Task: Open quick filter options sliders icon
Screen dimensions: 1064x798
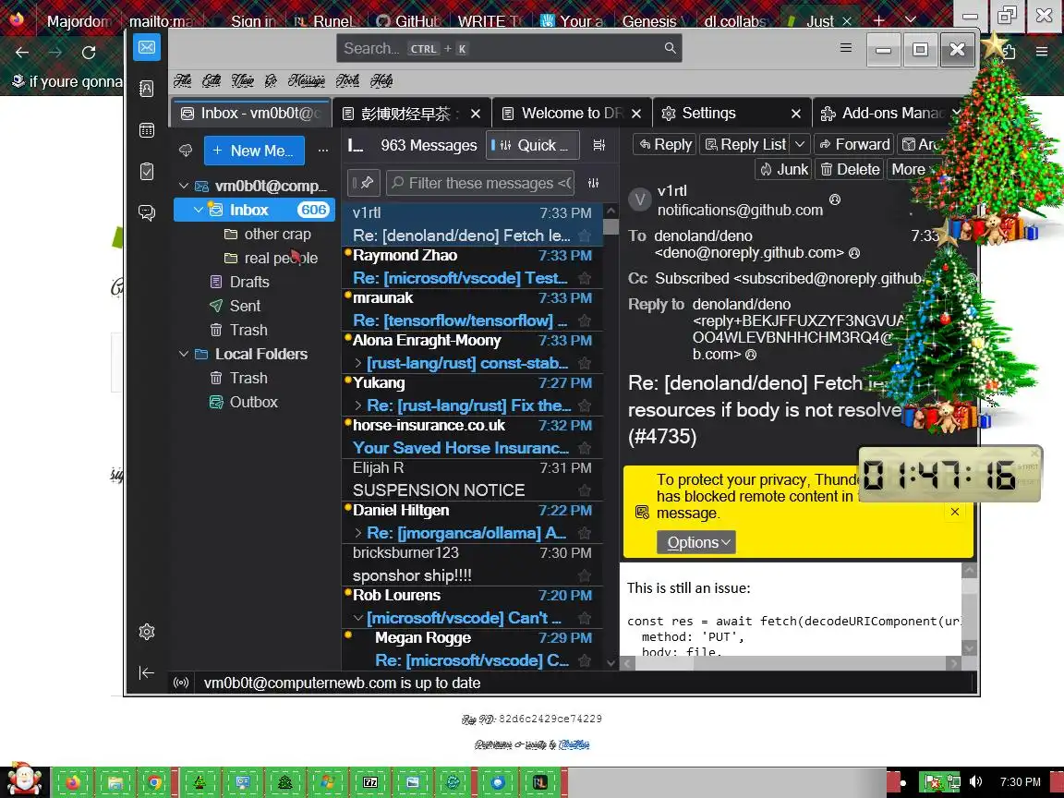Action: (x=594, y=183)
